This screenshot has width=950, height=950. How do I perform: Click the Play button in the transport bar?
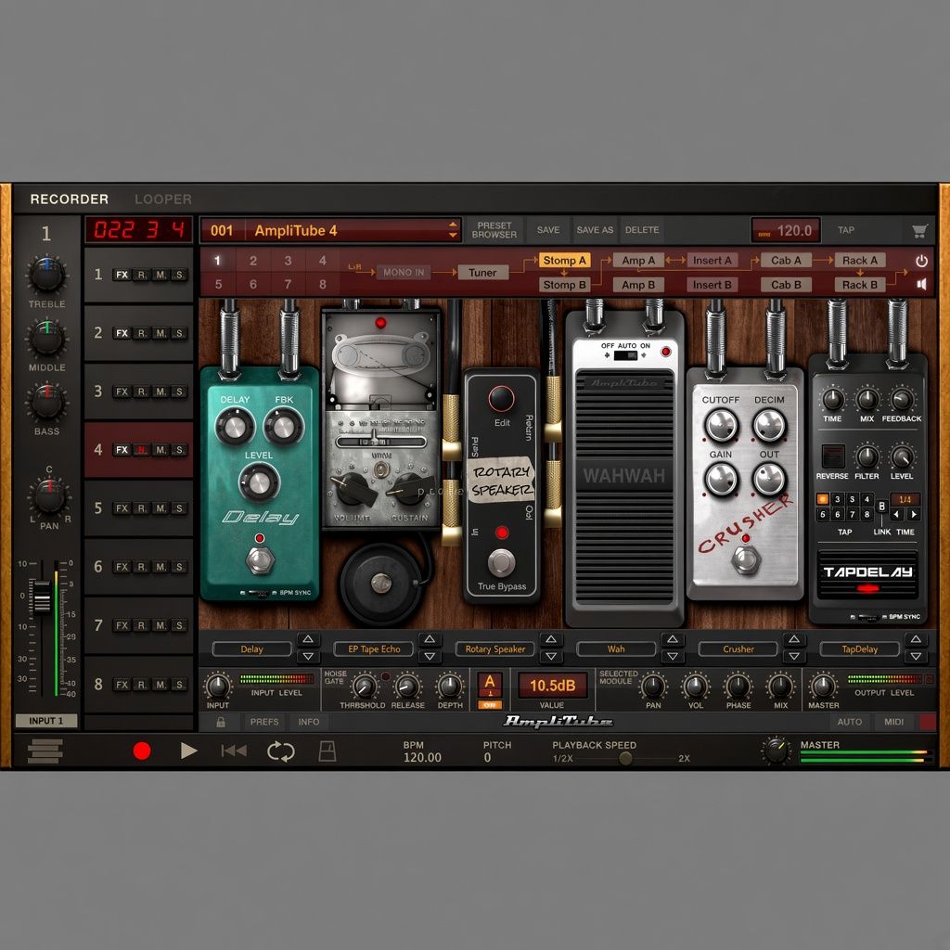189,751
